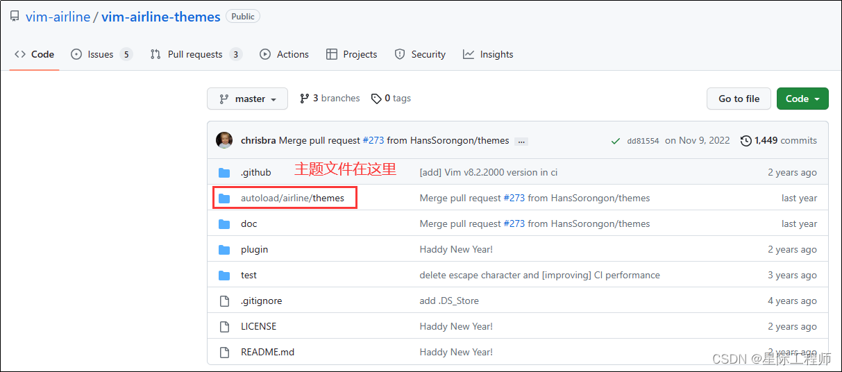The height and width of the screenshot is (372, 842).
Task: Click the test folder icon
Action: click(x=224, y=275)
